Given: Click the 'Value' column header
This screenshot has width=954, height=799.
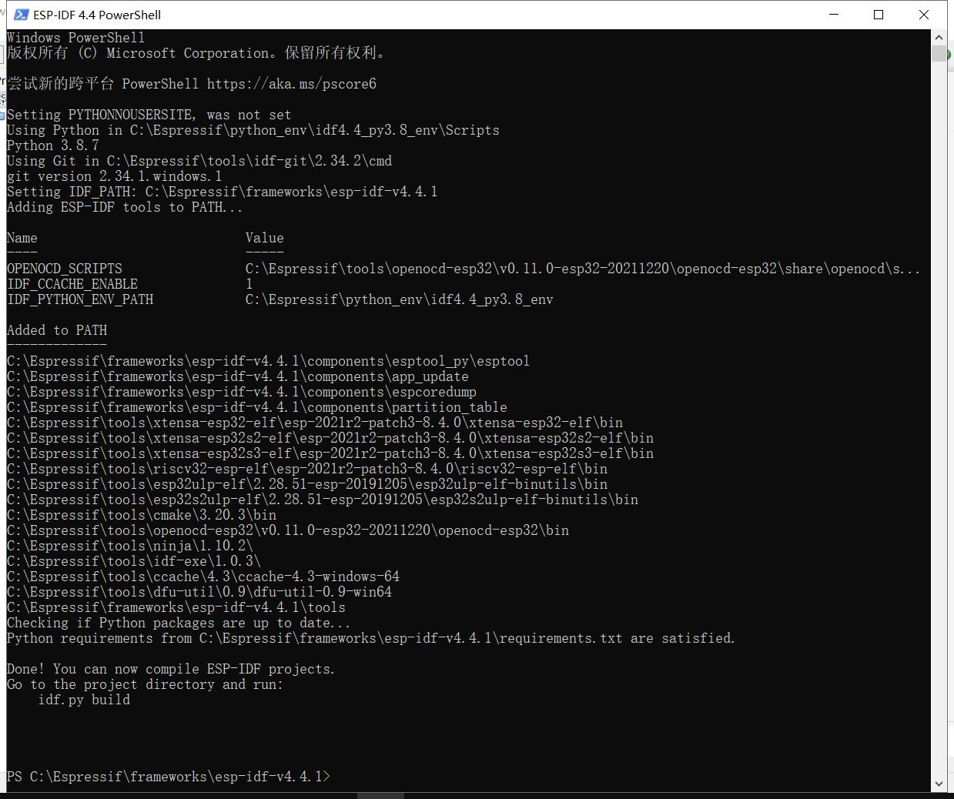Looking at the screenshot, I should pos(265,238).
